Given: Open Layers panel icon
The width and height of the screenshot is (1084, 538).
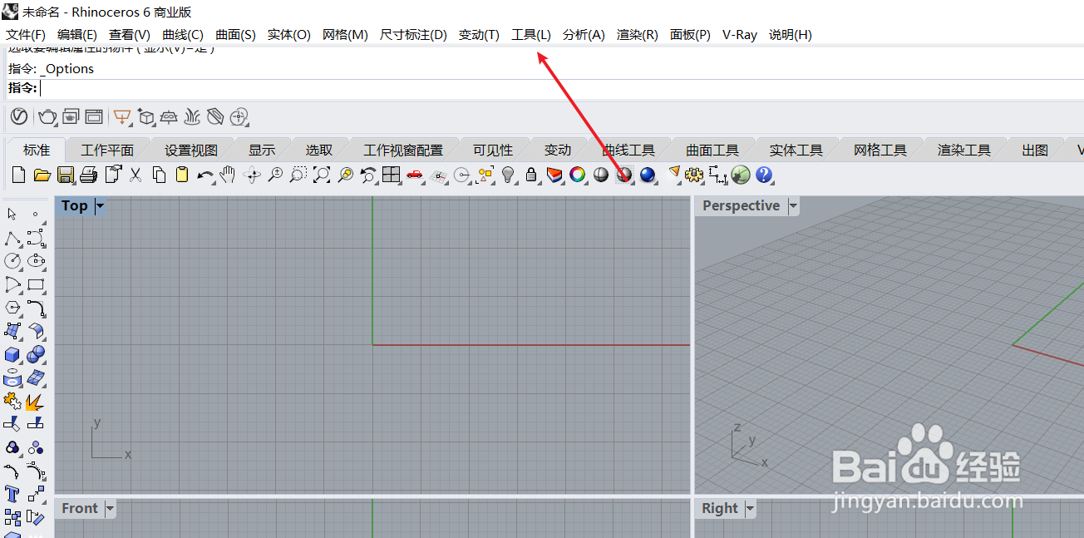Looking at the screenshot, I should [554, 175].
